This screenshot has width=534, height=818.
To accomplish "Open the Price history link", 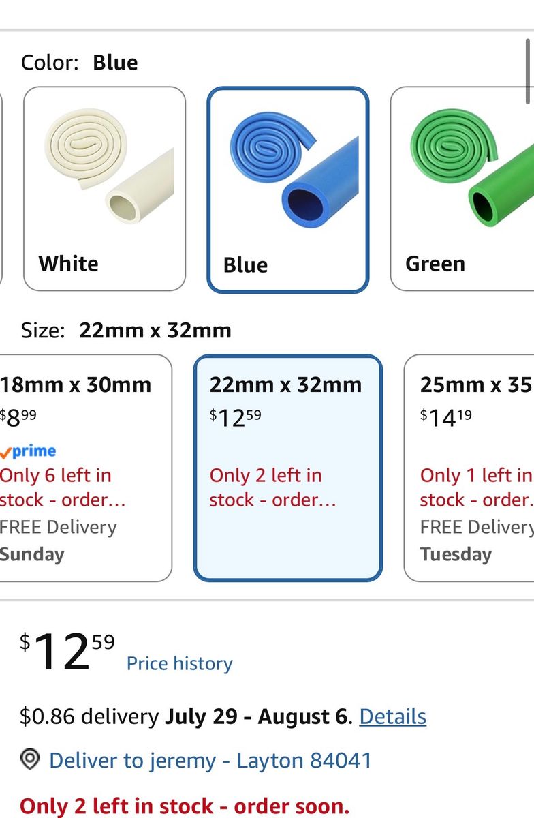I will 180,663.
